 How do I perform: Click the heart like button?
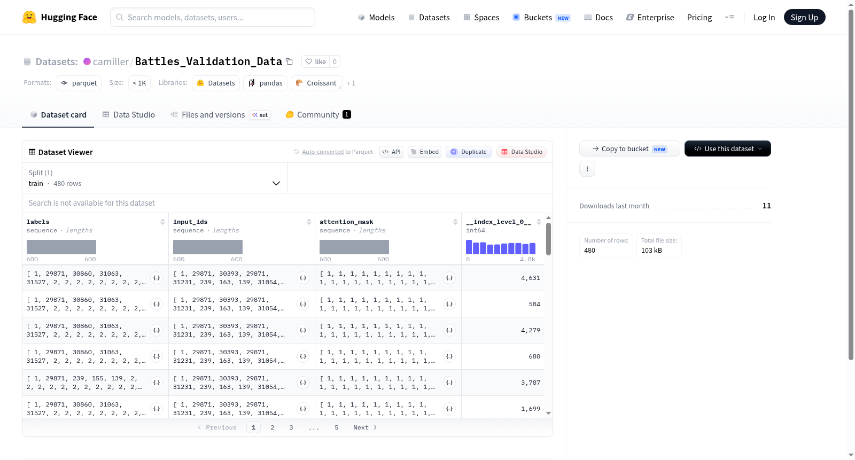(315, 61)
